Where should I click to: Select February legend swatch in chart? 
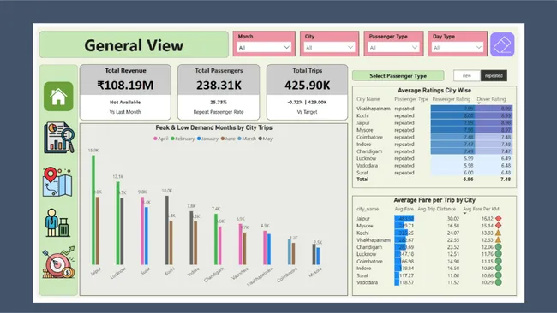pyautogui.click(x=172, y=139)
